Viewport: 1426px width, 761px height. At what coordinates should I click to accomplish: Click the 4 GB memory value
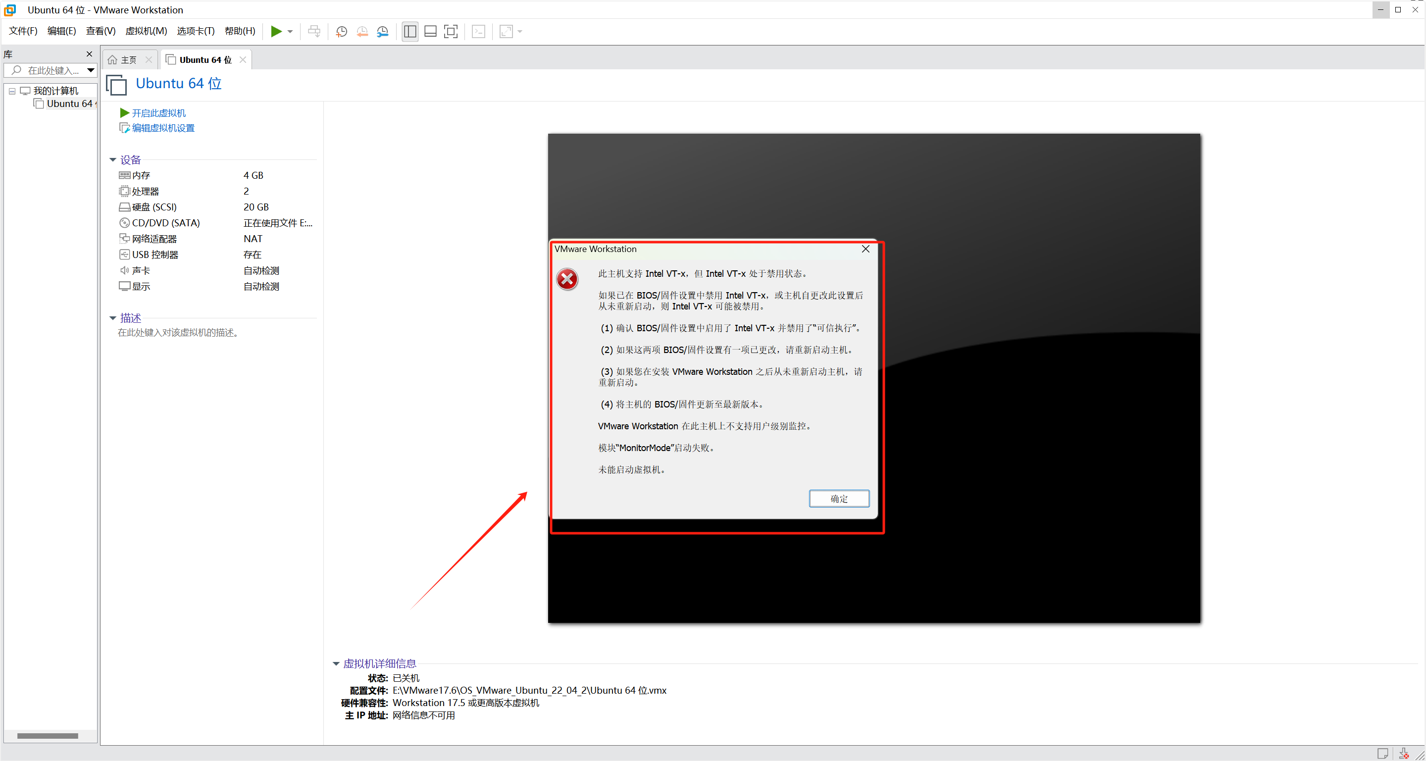coord(254,175)
